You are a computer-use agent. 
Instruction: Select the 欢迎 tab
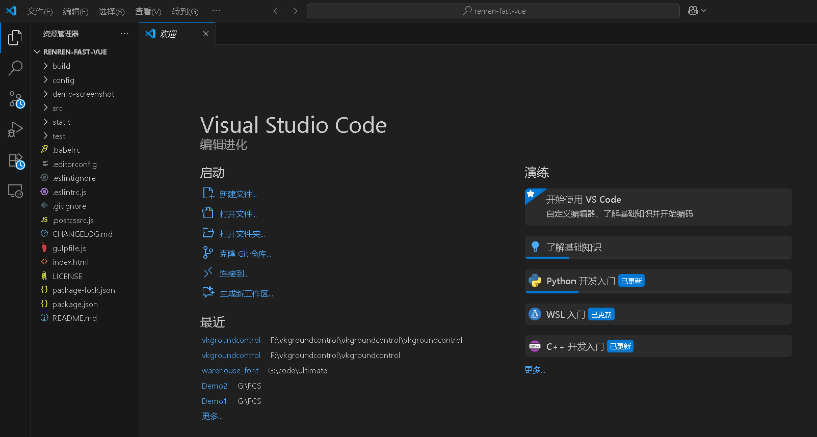177,34
